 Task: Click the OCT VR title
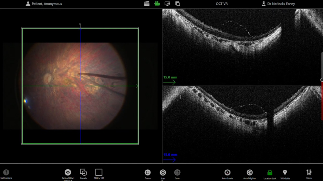point(222,4)
